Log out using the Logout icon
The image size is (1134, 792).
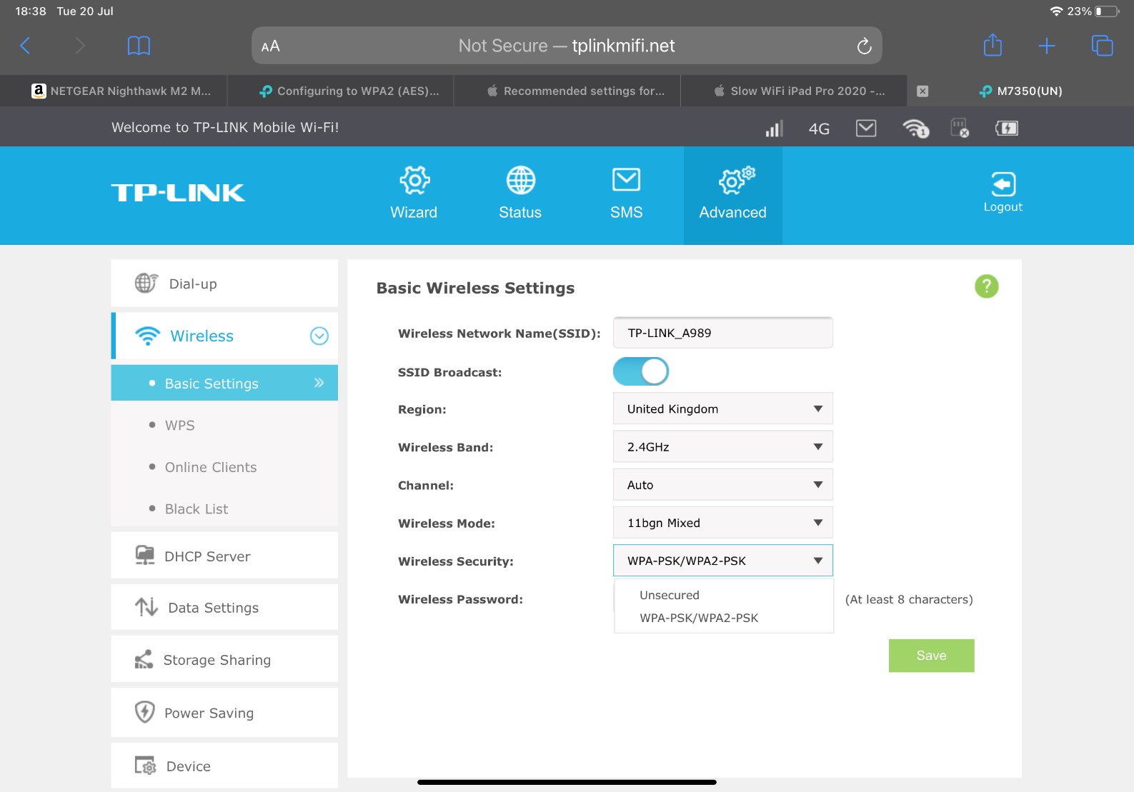[x=1003, y=191]
